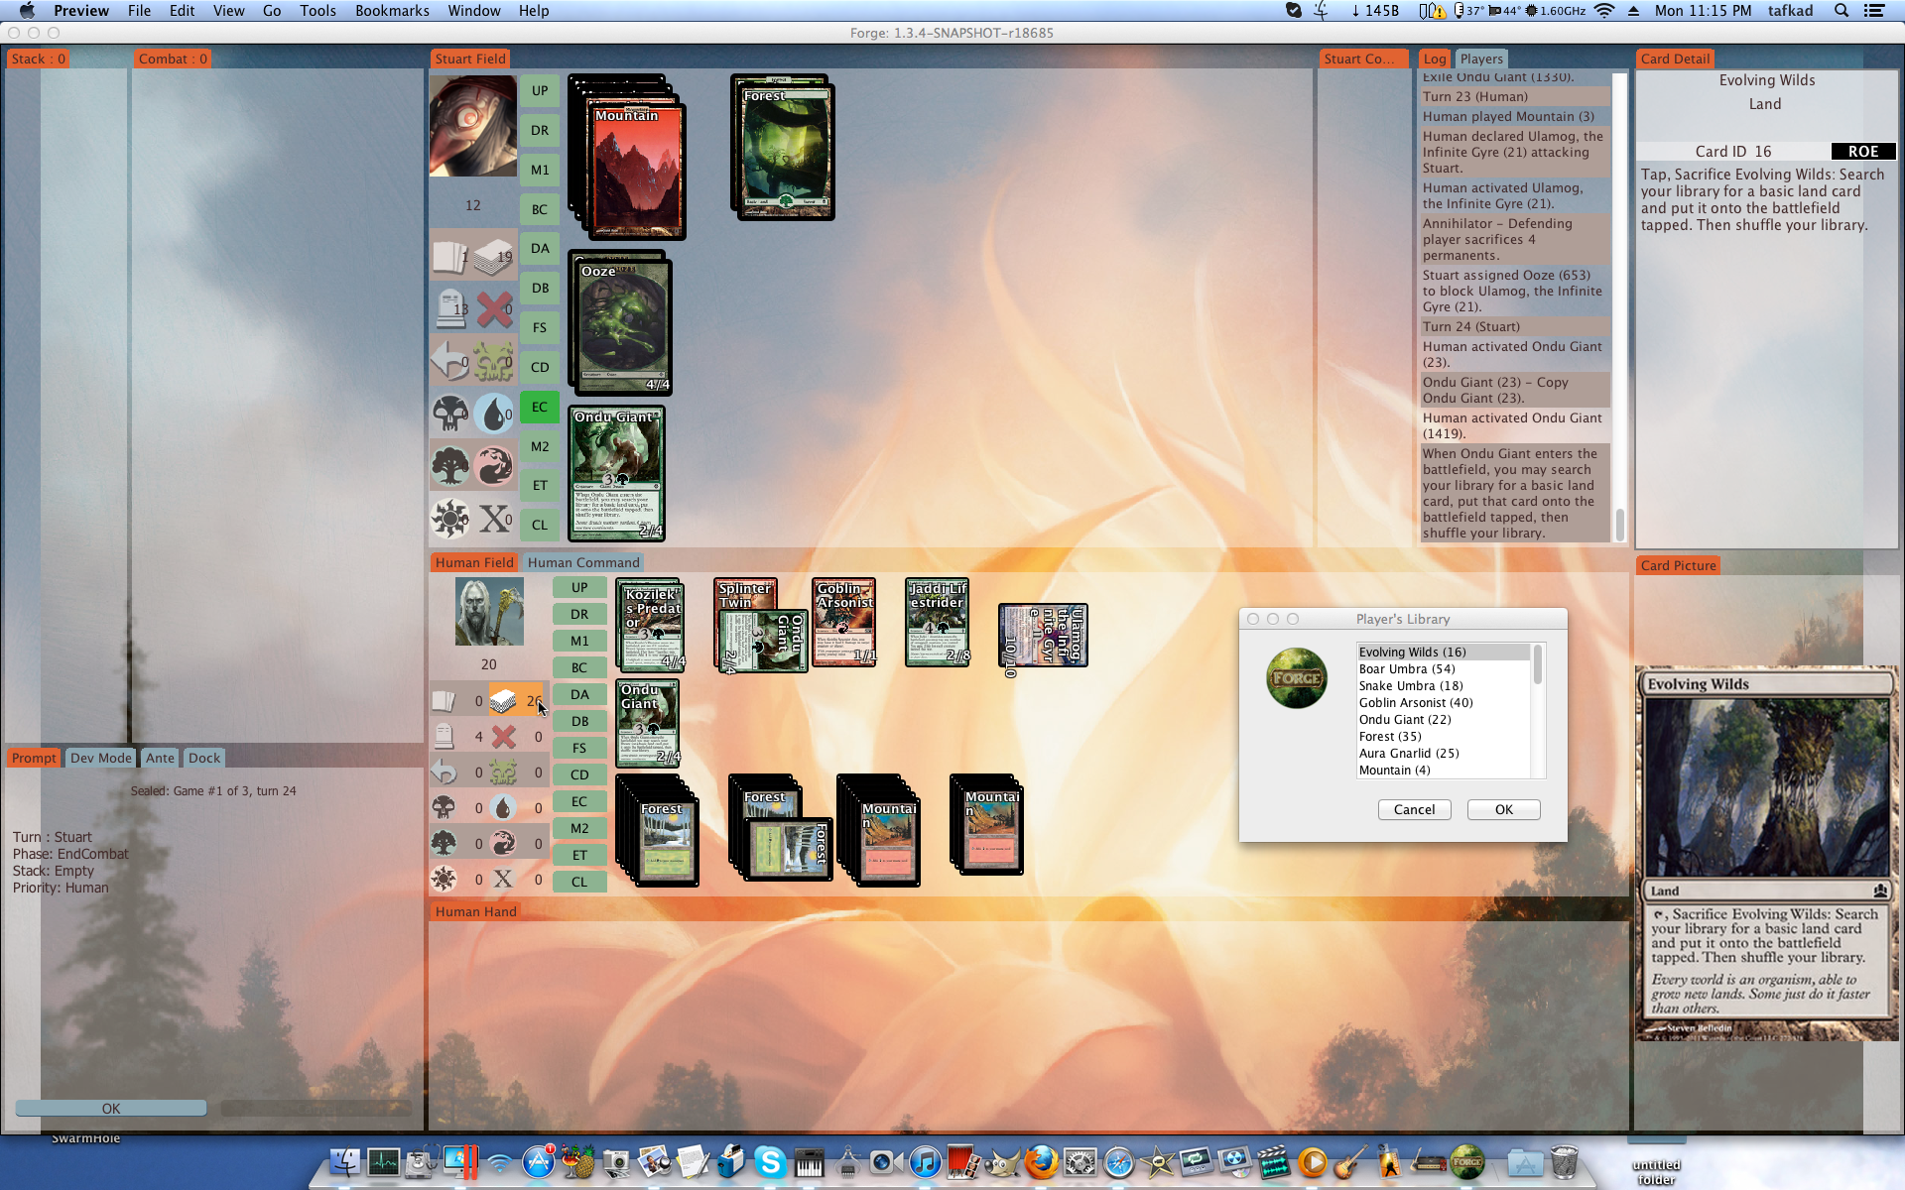
Task: Click Cancel in Player's Library dialog
Action: (x=1414, y=809)
